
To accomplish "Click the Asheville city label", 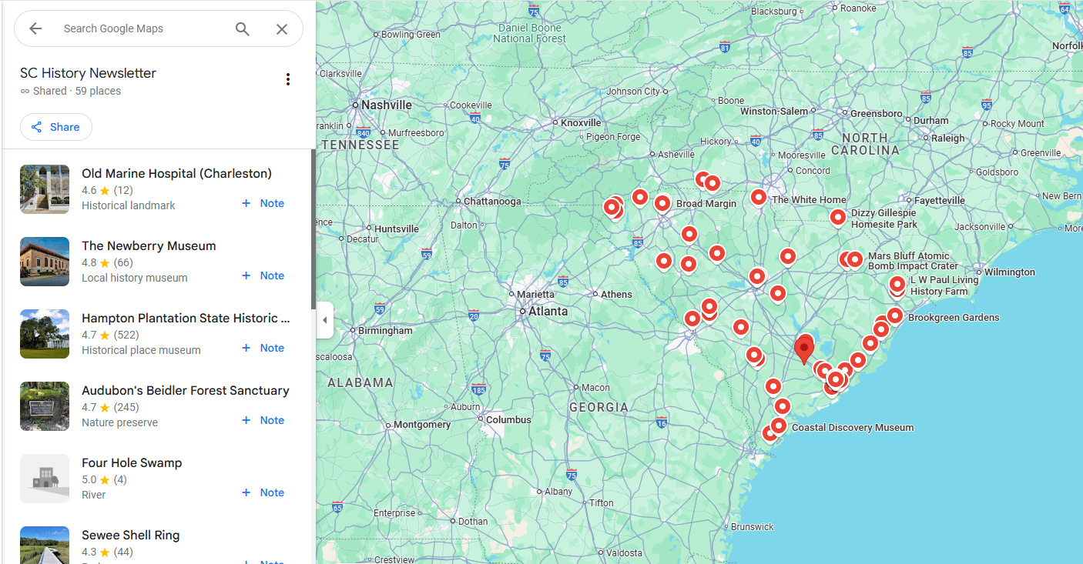I will (x=676, y=155).
